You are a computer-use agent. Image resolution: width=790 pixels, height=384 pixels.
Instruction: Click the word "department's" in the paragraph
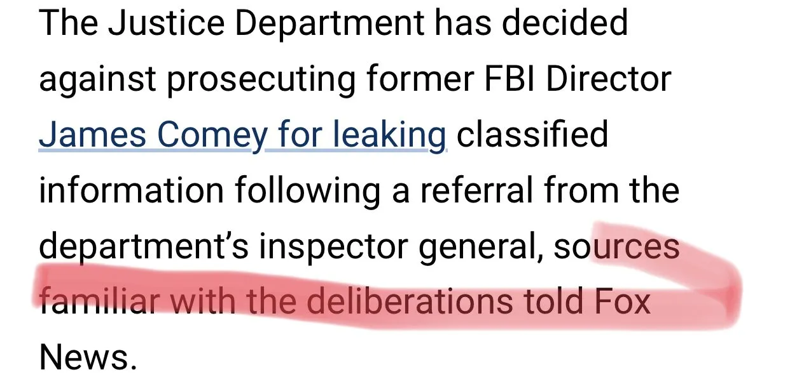click(x=143, y=248)
